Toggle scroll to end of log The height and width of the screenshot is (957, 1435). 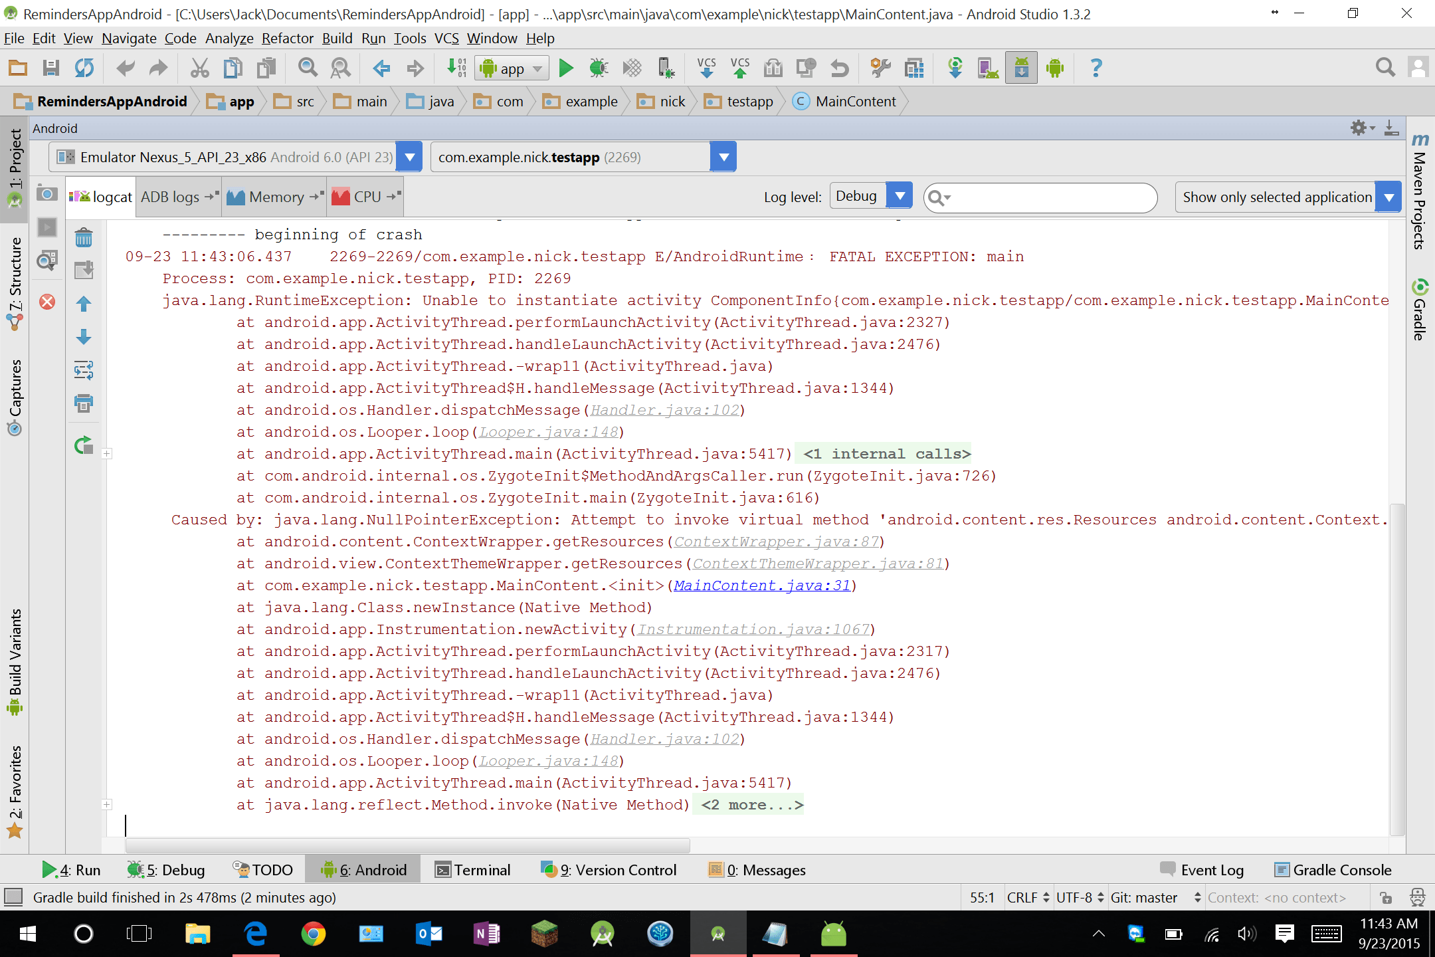(84, 270)
